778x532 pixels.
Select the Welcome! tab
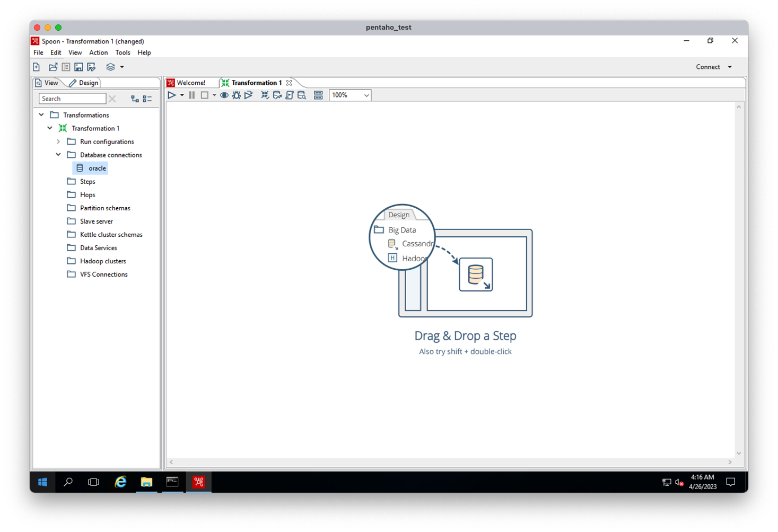187,83
